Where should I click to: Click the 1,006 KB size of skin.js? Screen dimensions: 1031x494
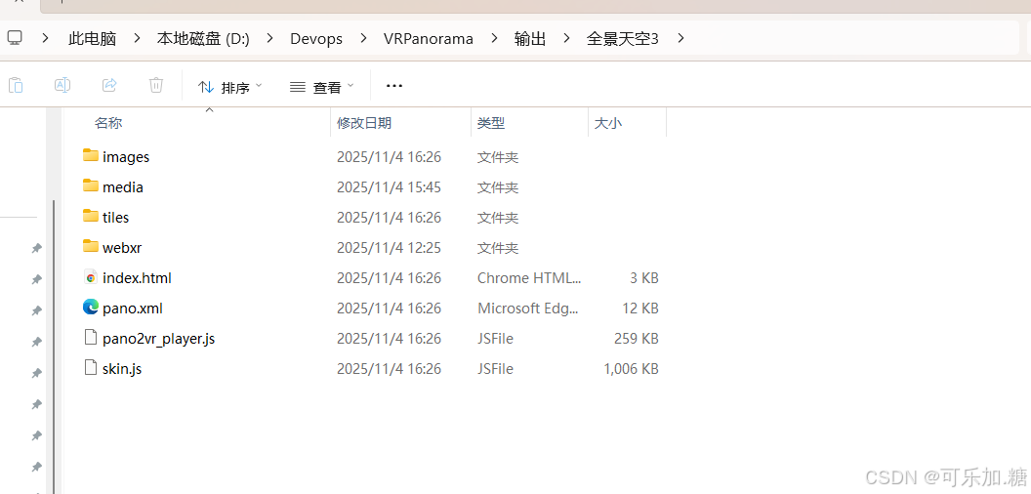632,369
